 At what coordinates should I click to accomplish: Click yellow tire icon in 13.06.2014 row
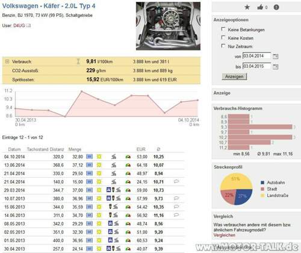click(99, 165)
